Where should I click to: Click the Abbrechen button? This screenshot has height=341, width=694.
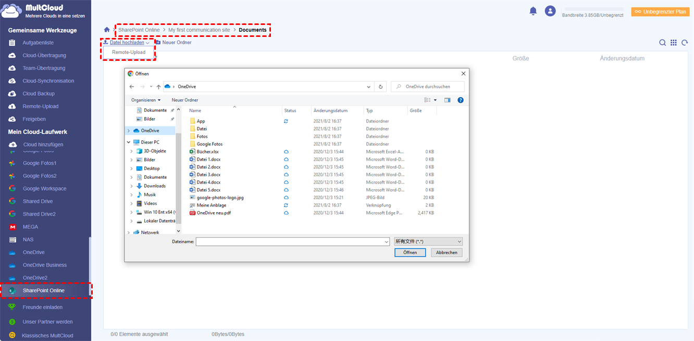pyautogui.click(x=447, y=253)
